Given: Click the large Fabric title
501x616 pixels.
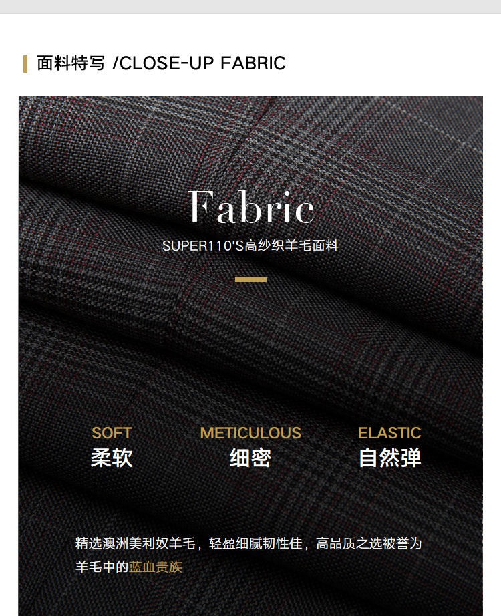Looking at the screenshot, I should coord(251,207).
